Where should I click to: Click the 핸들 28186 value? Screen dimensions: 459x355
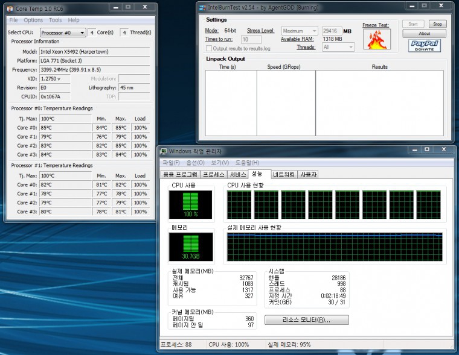(338, 278)
